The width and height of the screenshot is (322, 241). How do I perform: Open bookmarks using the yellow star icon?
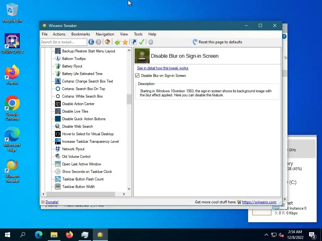point(125,42)
